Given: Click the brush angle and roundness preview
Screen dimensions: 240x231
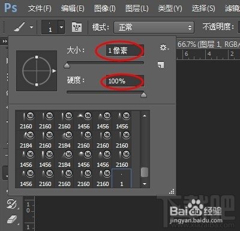Looking at the screenshot, I should (37, 71).
